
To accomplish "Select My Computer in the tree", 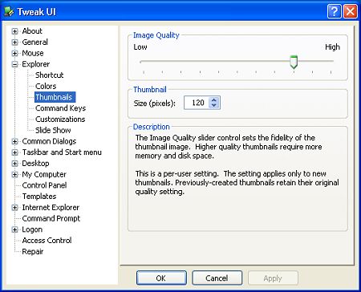I will tap(44, 174).
